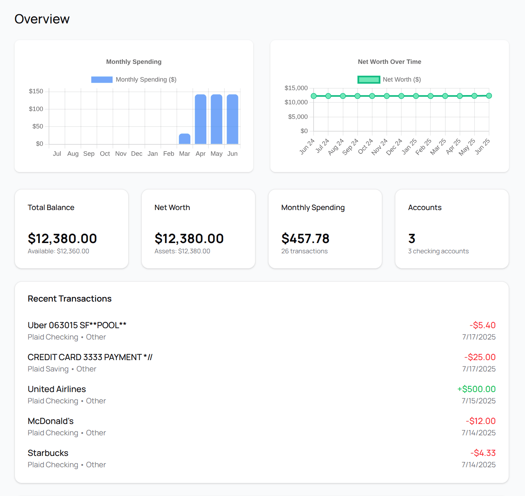Click the Jun 24 data point on Net Worth chart

pos(313,95)
